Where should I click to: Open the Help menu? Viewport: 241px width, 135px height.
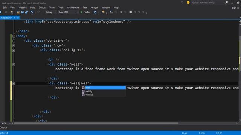click(116, 7)
